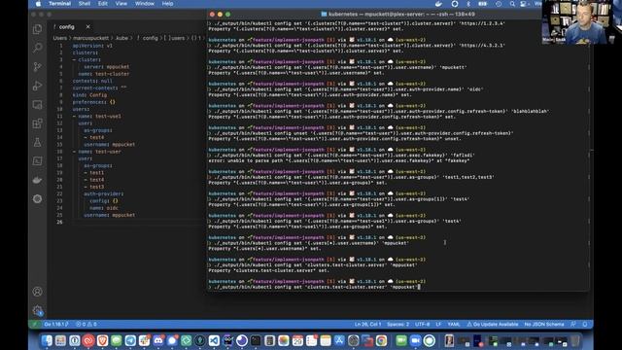Open the errors and warnings status item
622x350 pixels.
tap(86, 324)
